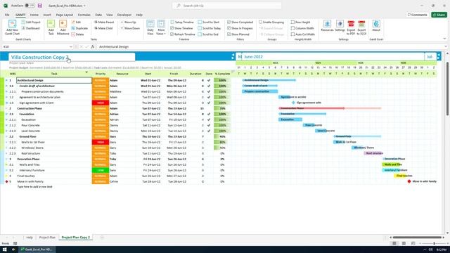Viewport: 450px width, 253px height.
Task: Collapse the ribbon with the chevron
Action: pyautogui.click(x=444, y=39)
